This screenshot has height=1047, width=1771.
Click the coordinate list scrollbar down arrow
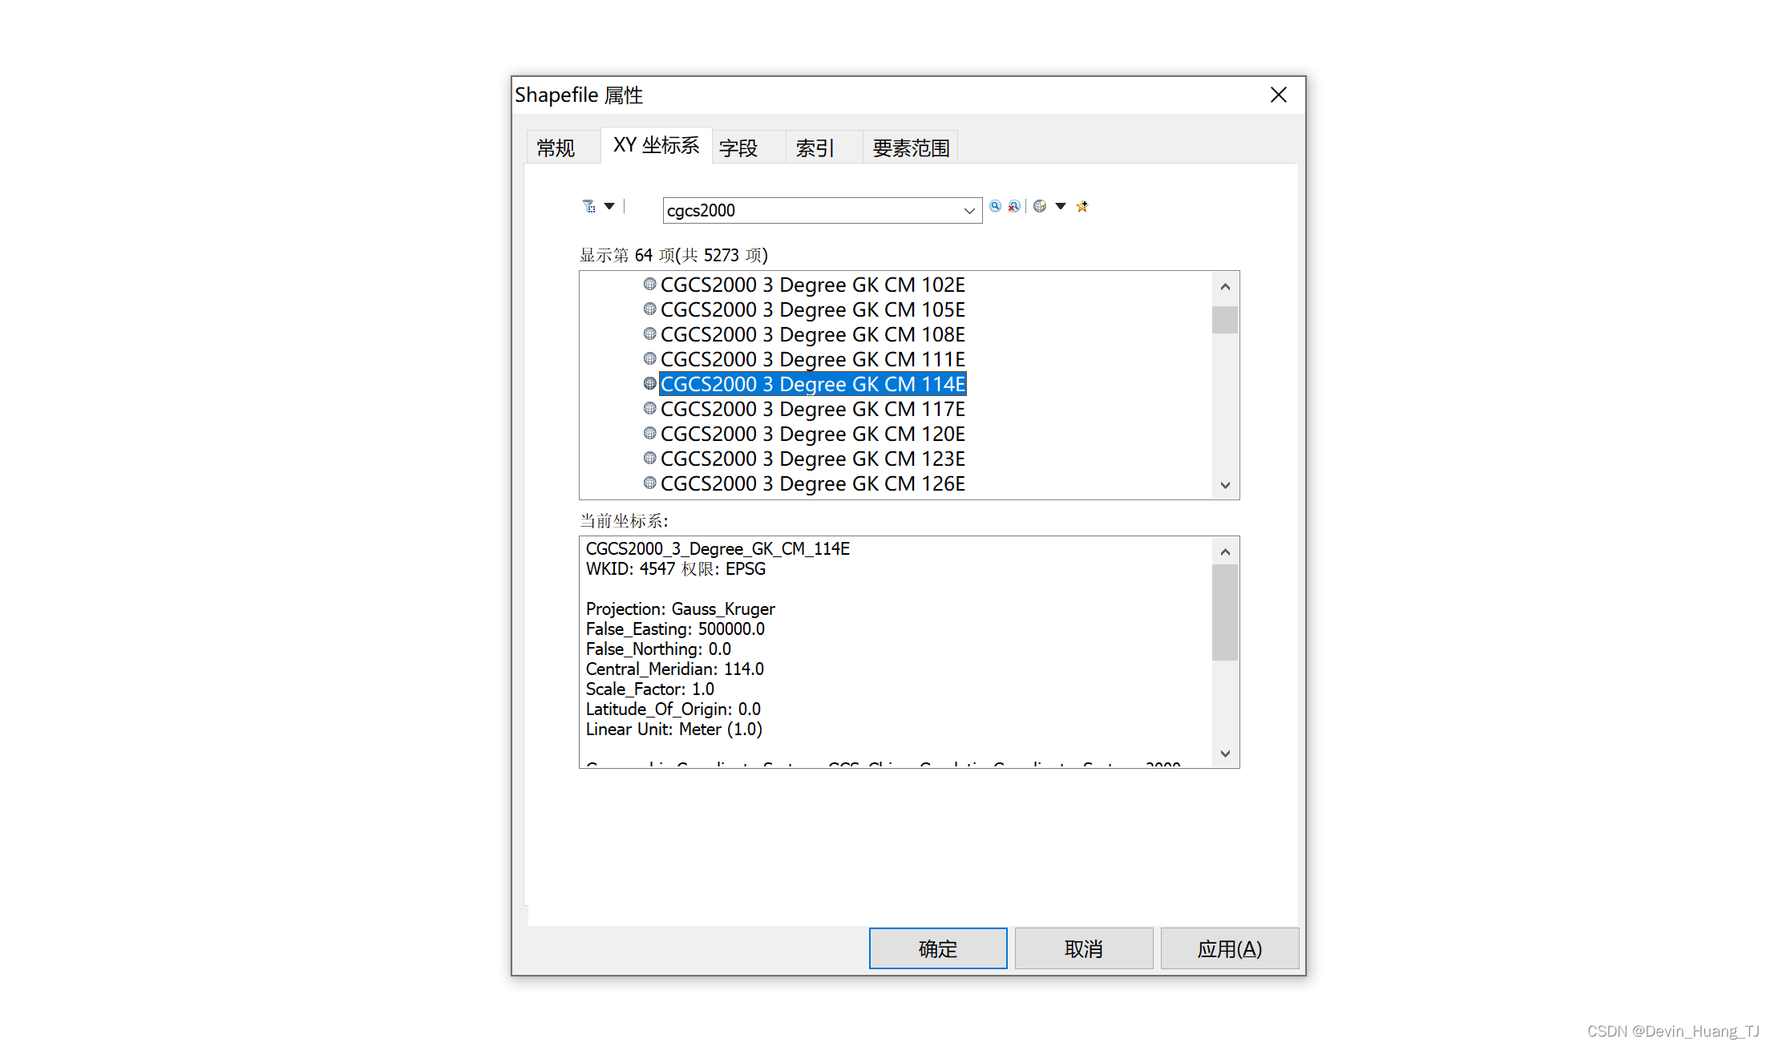tap(1225, 485)
